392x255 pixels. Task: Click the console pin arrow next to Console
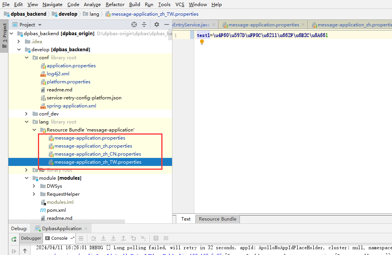pyautogui.click(x=72, y=238)
